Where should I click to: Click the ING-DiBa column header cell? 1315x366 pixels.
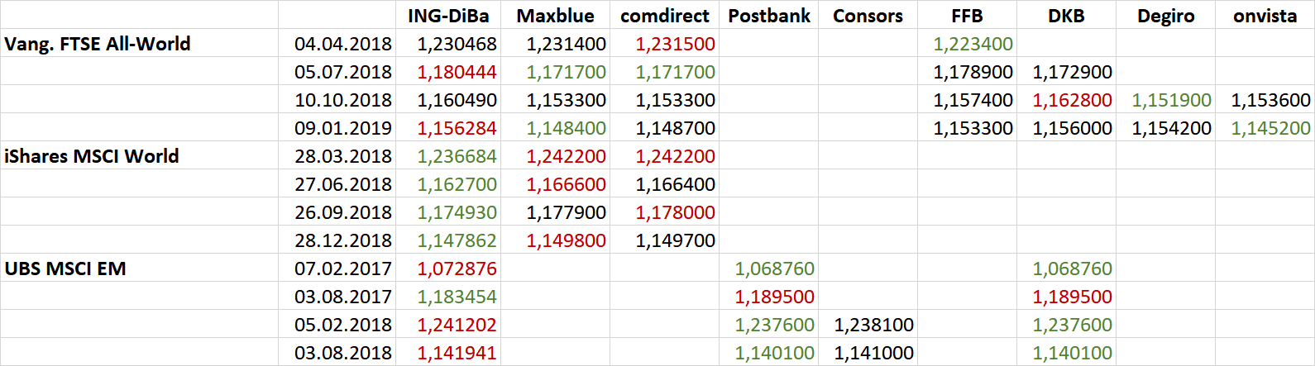point(447,16)
